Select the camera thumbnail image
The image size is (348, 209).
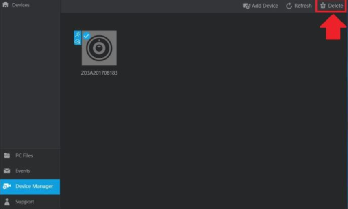(99, 48)
